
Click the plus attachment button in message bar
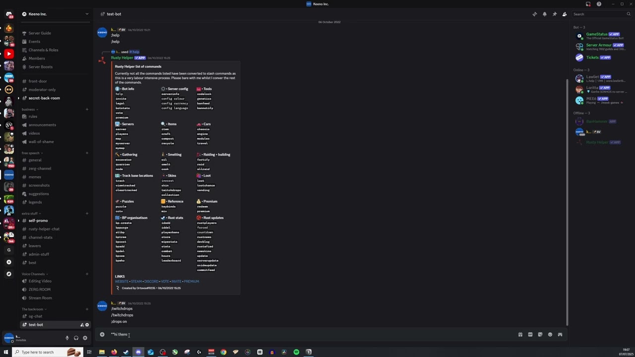tap(102, 334)
